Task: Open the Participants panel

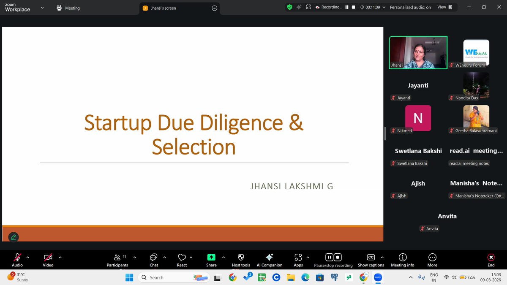Action: [x=117, y=260]
